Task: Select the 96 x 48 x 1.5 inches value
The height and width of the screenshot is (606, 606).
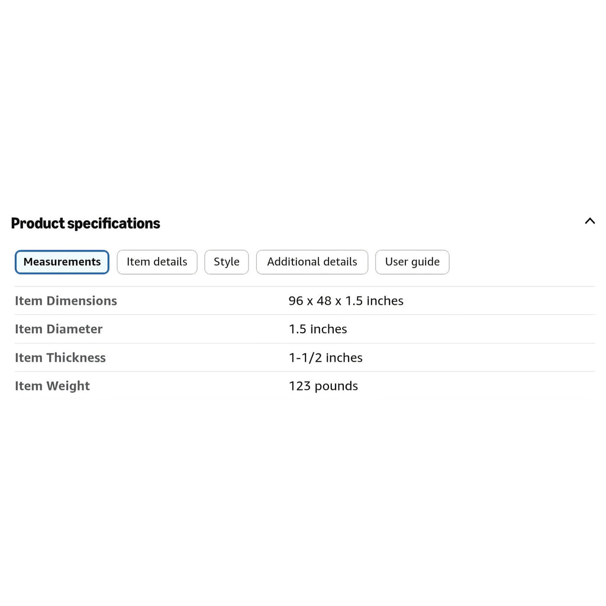Action: tap(346, 301)
